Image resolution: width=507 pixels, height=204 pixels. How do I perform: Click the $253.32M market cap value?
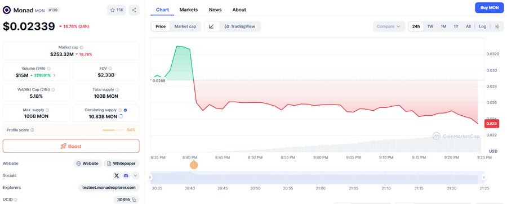pyautogui.click(x=62, y=54)
